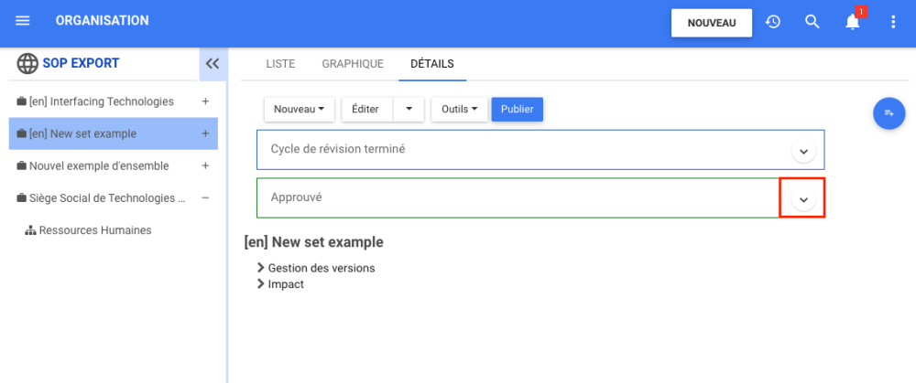Screen dimensions: 916x383
Task: Open the Outils dropdown menu
Action: pos(459,110)
